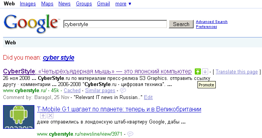
Task: Go to News search
Action: pos(65,4)
